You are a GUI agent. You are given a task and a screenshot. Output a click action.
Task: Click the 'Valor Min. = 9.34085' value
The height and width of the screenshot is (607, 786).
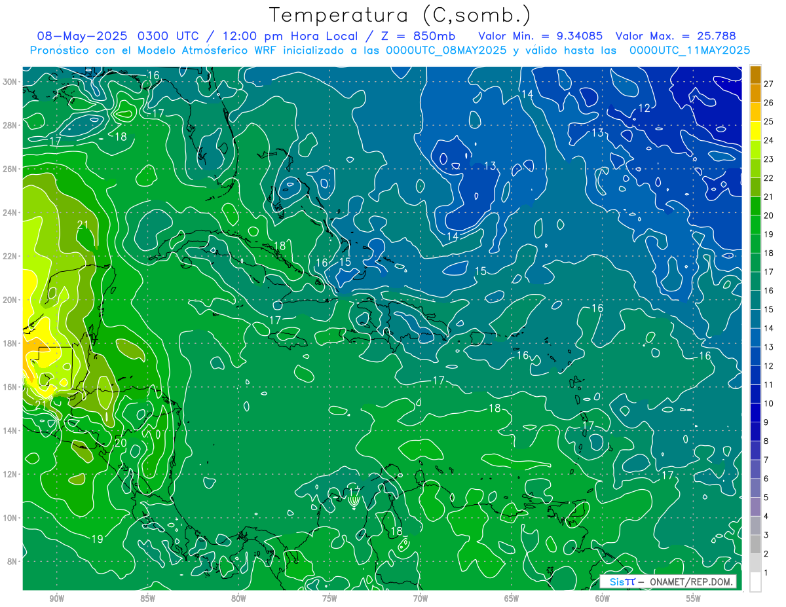point(540,36)
